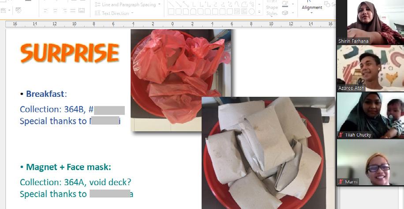Toggle align text right

[65, 11]
